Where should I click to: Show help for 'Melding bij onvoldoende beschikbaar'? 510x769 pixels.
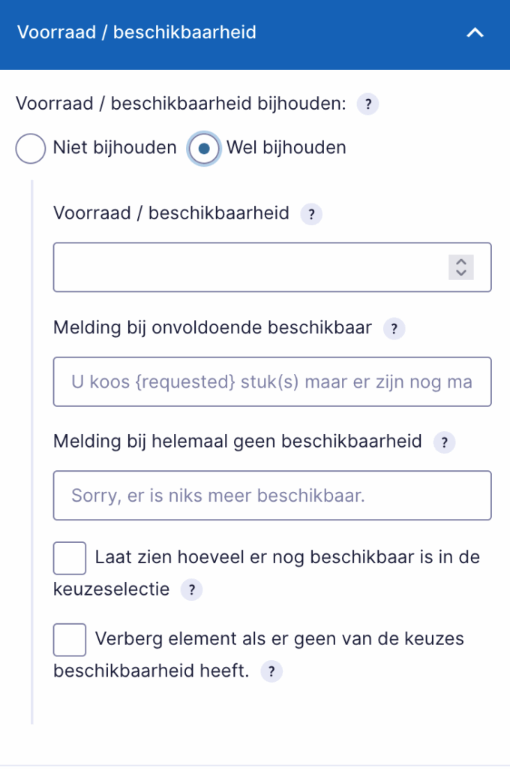pyautogui.click(x=394, y=329)
